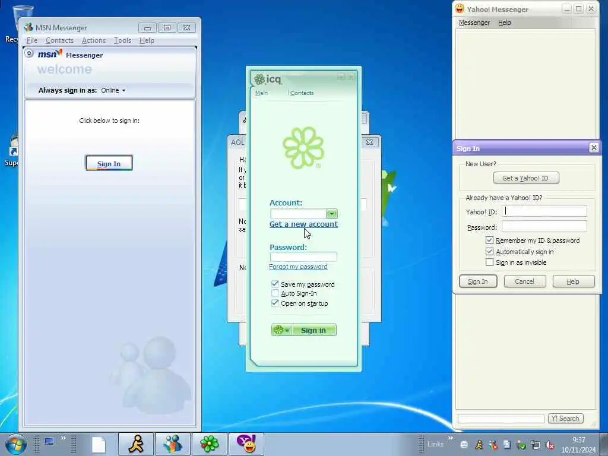Click the muted volume tray icon
Image resolution: width=608 pixels, height=456 pixels.
(x=549, y=445)
